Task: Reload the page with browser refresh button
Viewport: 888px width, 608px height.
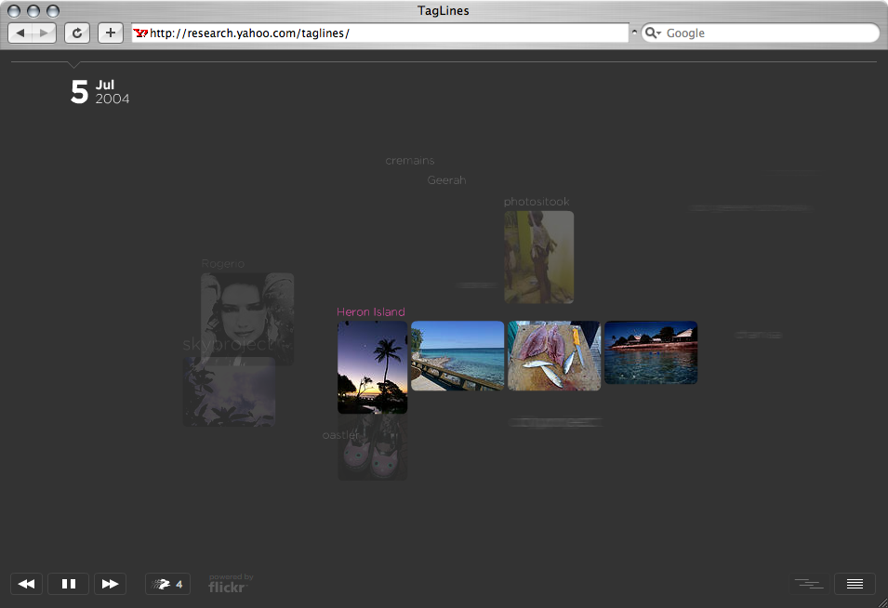Action: [x=77, y=33]
